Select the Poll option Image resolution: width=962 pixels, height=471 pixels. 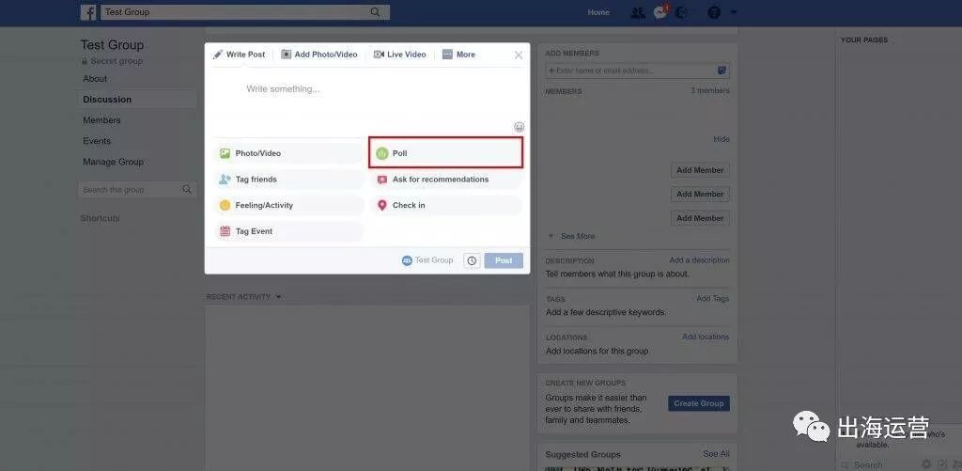point(445,153)
